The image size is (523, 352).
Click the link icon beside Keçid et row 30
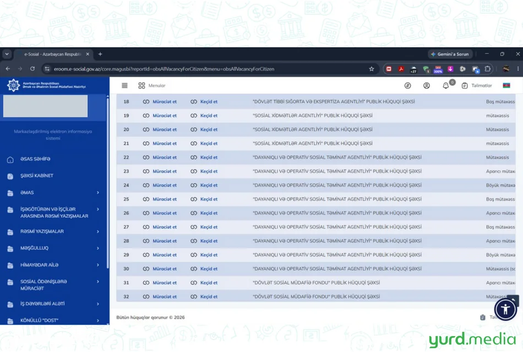click(x=194, y=269)
